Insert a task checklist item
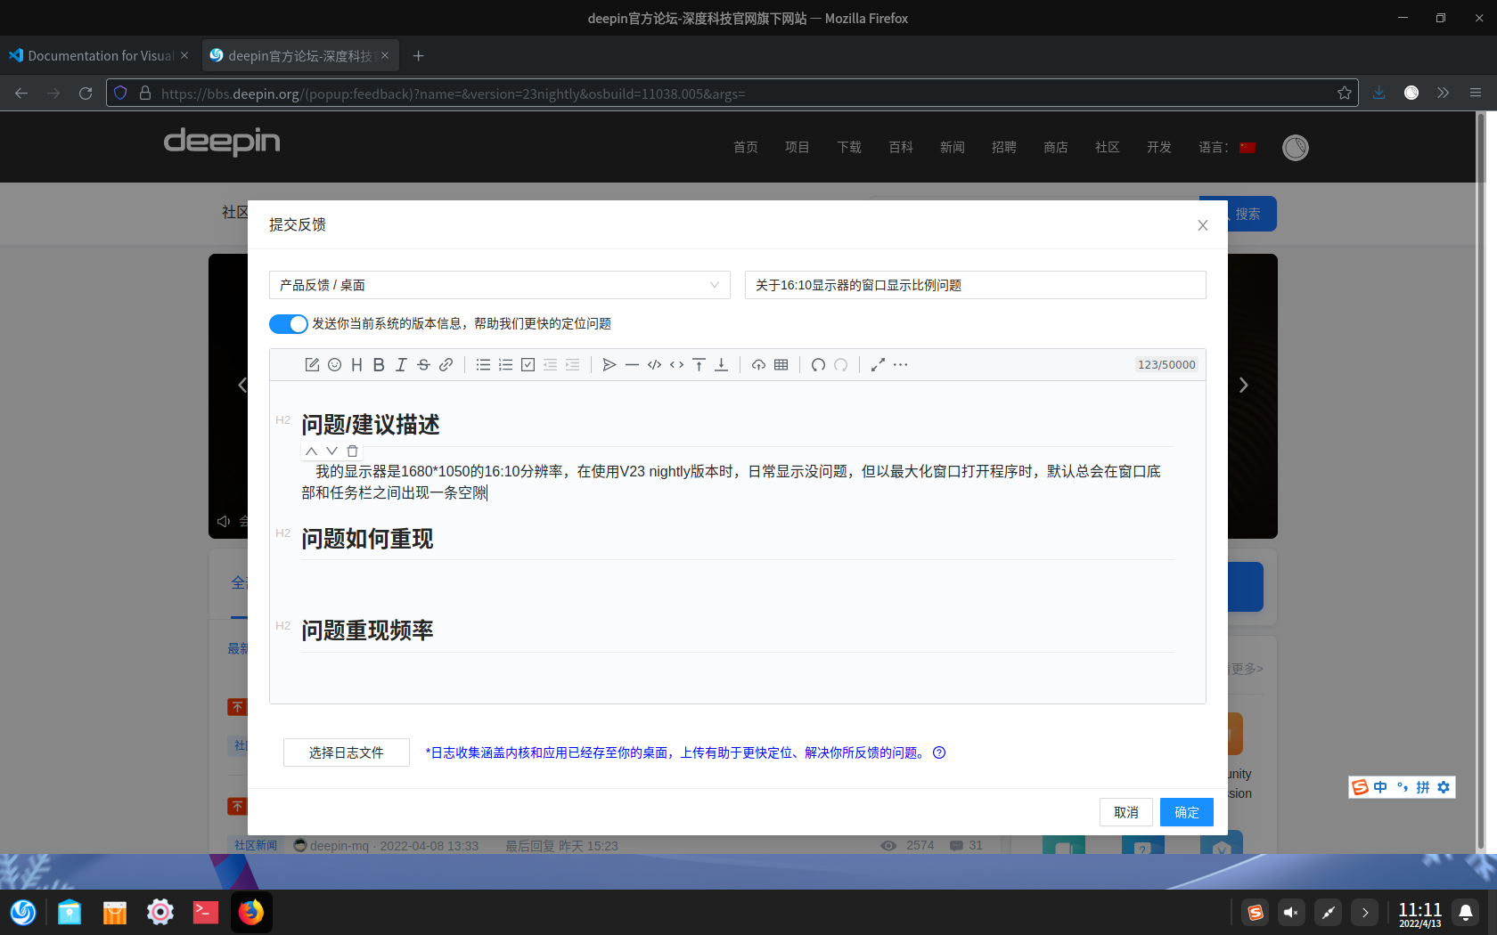Viewport: 1497px width, 935px height. pos(528,365)
